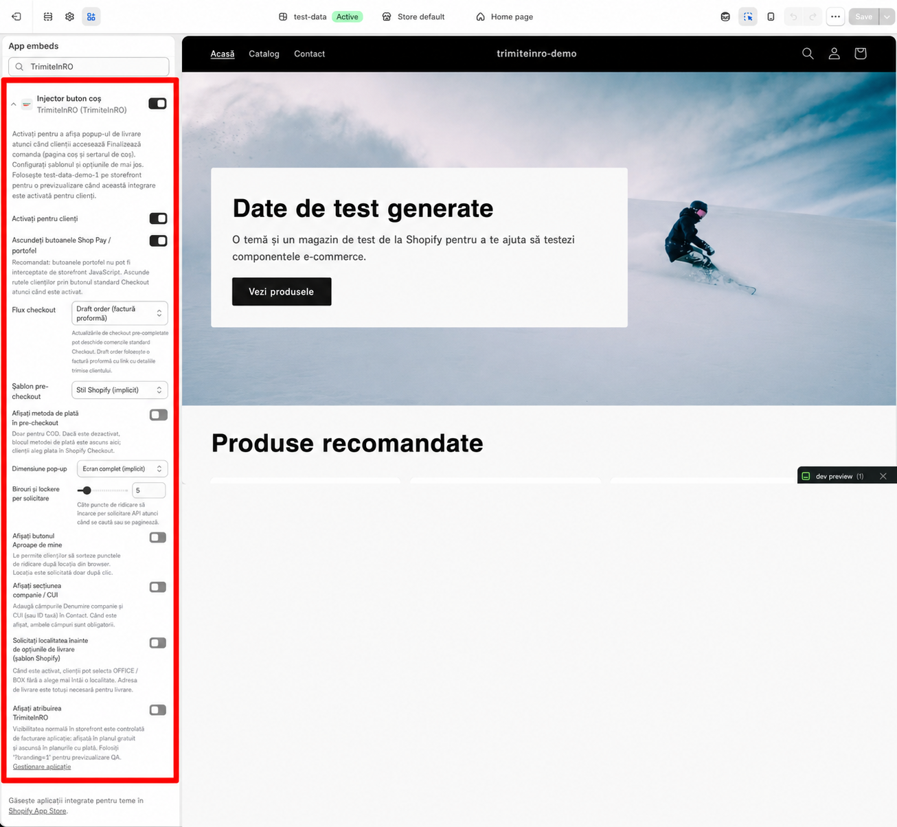Enable Afișați secțiunea companie / CUI
Image resolution: width=897 pixels, height=827 pixels.
click(158, 587)
